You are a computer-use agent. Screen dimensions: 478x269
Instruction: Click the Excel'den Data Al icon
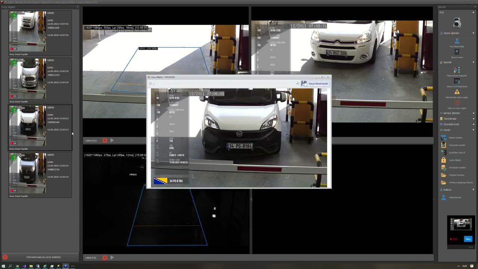(444, 152)
